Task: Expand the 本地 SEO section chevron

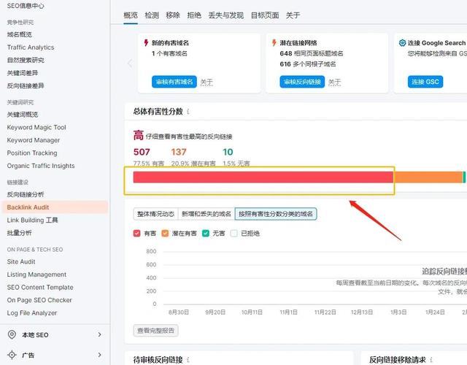Action: tap(99, 334)
